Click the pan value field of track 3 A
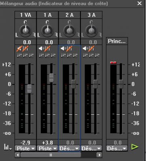The width and height of the screenshot is (146, 161). (x=91, y=42)
